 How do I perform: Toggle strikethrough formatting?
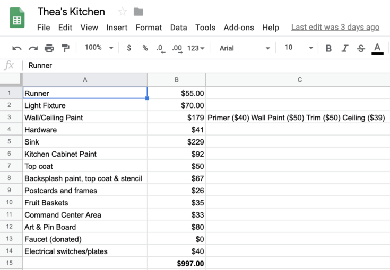(x=361, y=48)
